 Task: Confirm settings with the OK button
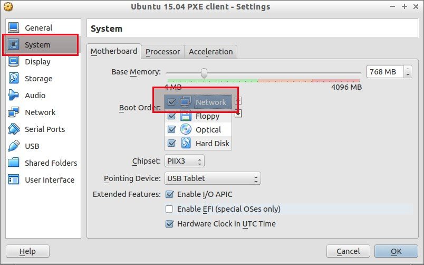(396, 251)
